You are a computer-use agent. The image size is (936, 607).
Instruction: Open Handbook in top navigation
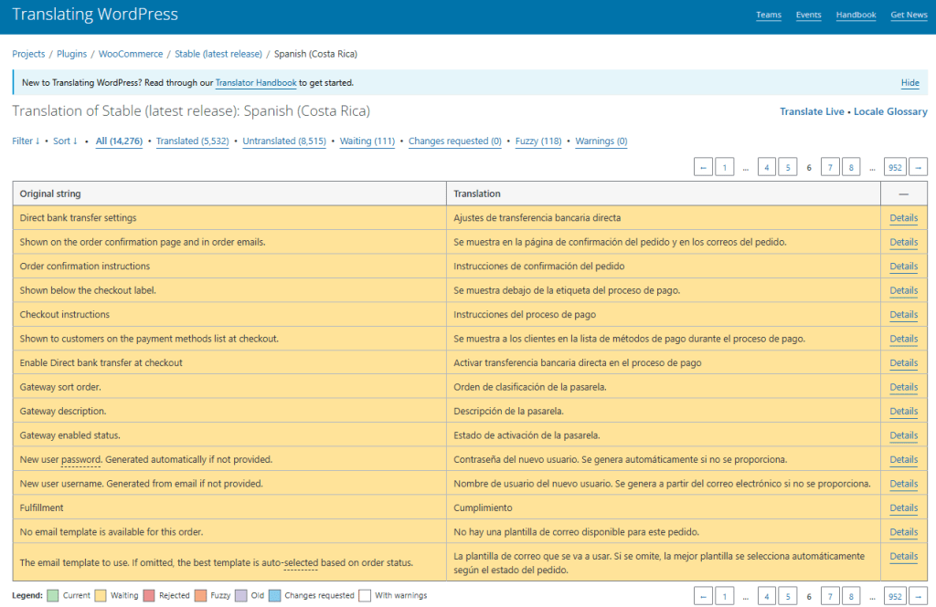tap(856, 15)
